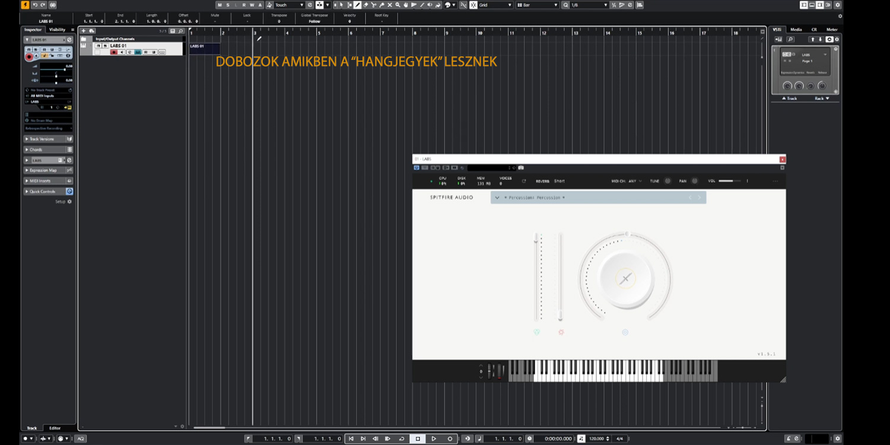
Task: Click the transport Play button
Action: point(434,438)
